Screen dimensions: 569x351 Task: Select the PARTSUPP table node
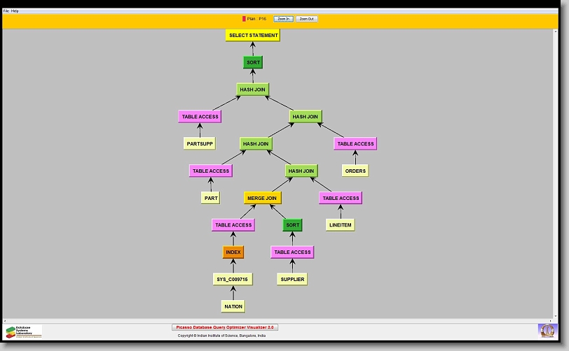[x=200, y=143]
